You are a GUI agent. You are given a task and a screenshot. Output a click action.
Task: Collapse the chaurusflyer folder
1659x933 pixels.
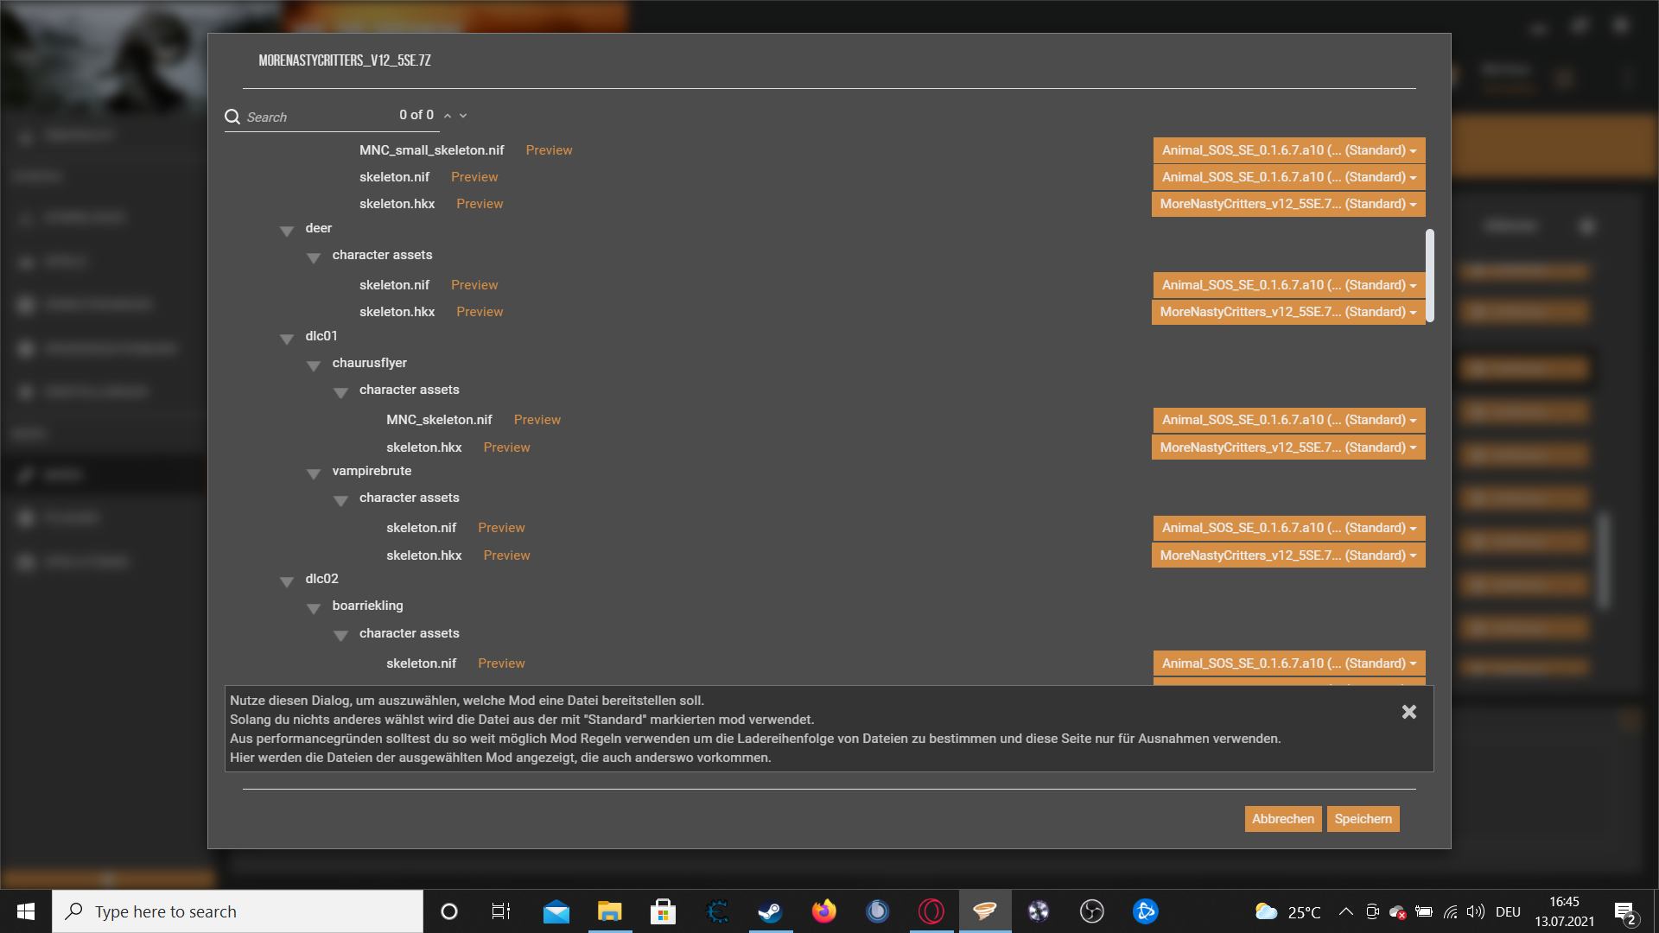tap(314, 365)
